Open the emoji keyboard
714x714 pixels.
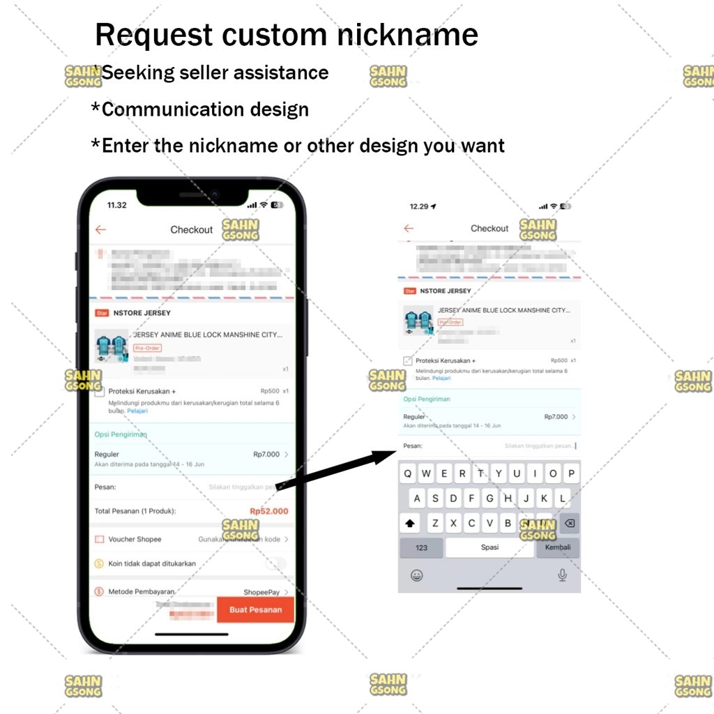point(416,575)
